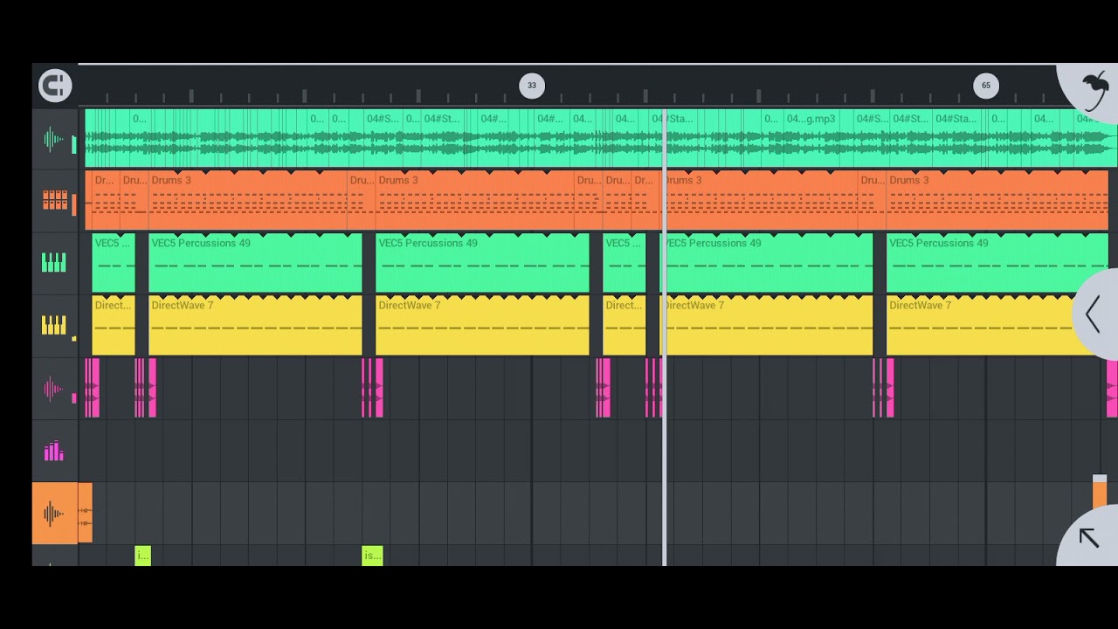Select the green piano keys track icon
1118x629 pixels.
[x=54, y=262]
